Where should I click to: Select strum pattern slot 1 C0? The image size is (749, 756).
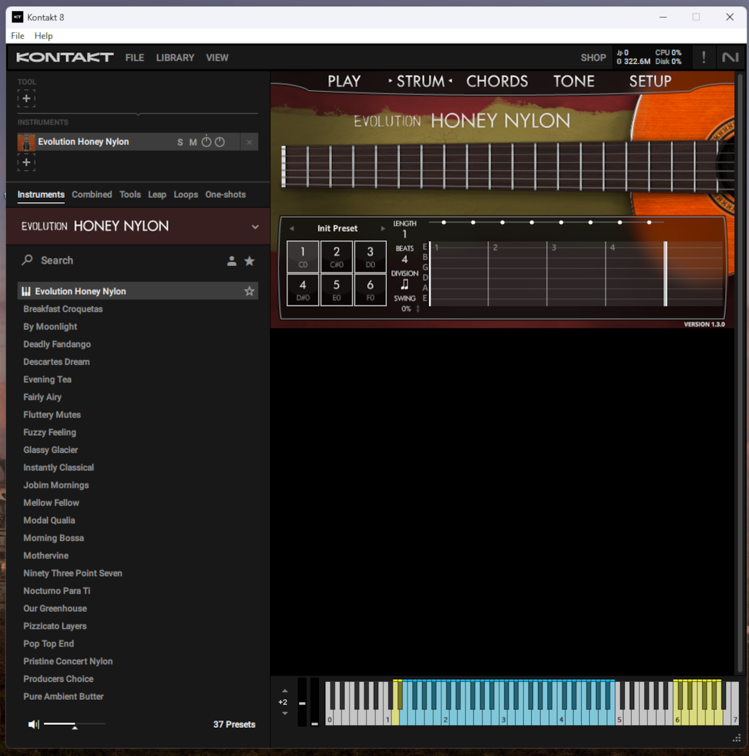point(303,257)
